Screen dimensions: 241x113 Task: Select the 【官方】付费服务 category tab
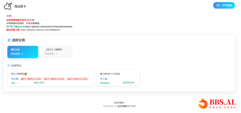57,52
